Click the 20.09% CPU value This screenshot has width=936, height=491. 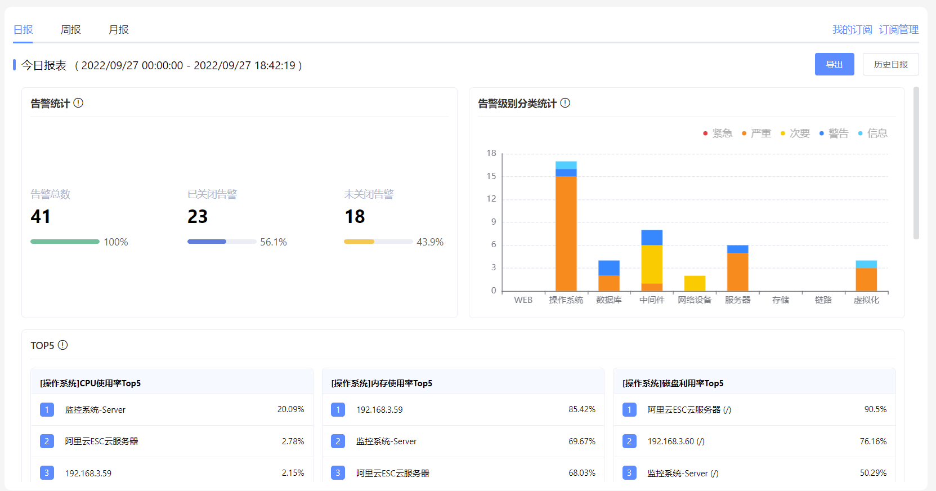290,409
